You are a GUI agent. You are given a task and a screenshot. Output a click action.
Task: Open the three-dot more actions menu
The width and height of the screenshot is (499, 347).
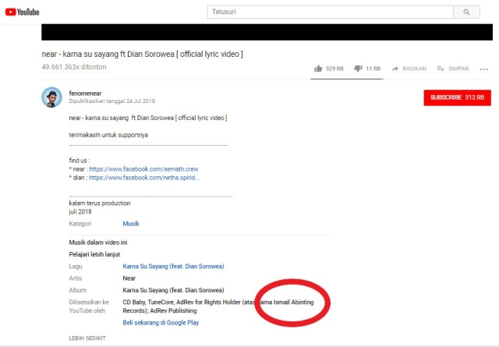[x=484, y=69]
